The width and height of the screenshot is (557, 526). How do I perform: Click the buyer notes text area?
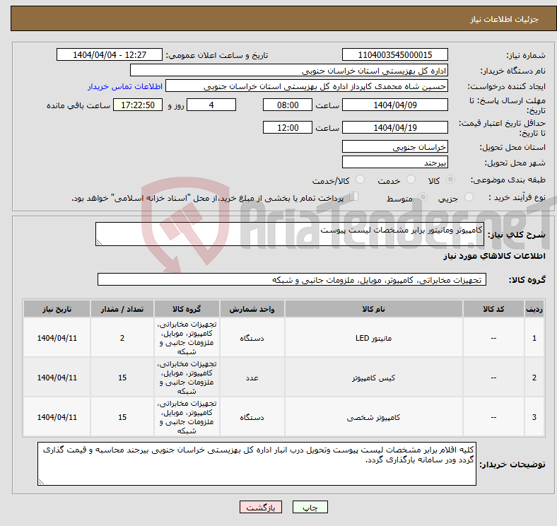(257, 464)
